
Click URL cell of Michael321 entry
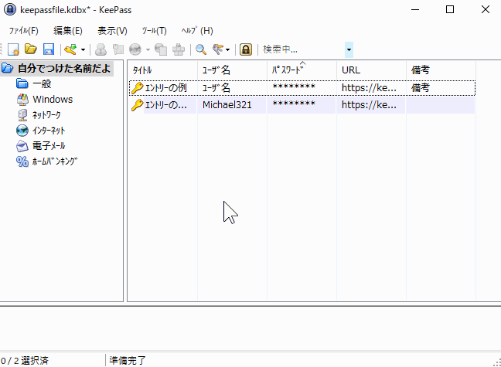click(369, 105)
